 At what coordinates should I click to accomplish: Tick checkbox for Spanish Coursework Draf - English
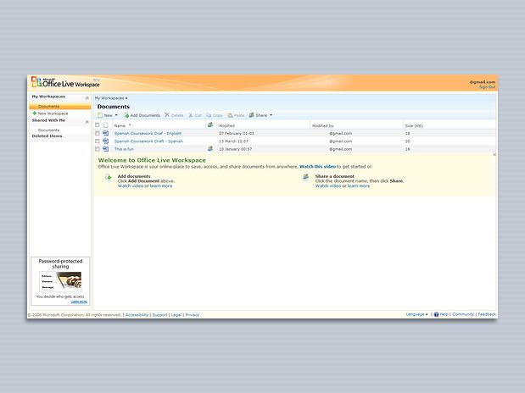coord(98,133)
